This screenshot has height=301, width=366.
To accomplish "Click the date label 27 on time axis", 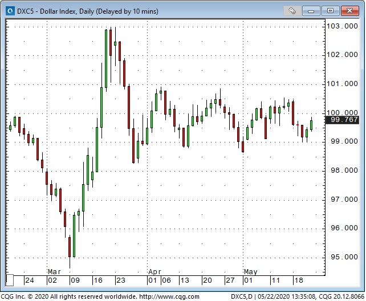I will (x=230, y=280).
